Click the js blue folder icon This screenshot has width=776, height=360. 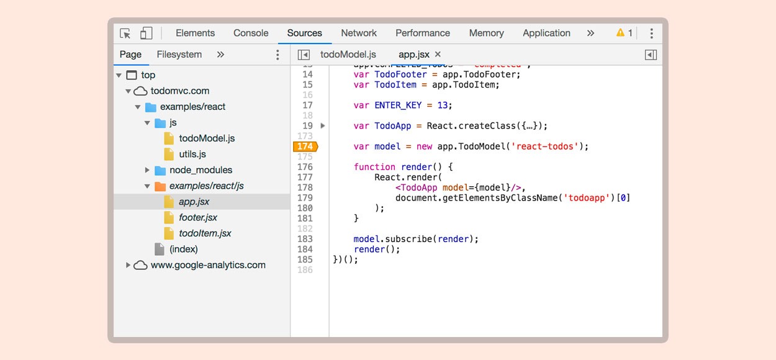(x=160, y=123)
